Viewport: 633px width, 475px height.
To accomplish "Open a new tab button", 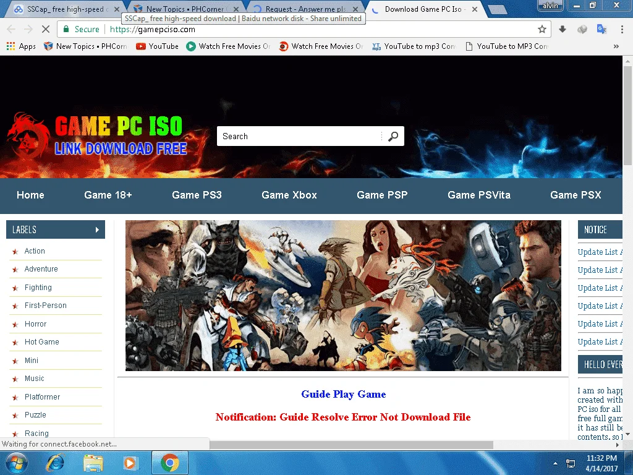I will (498, 9).
